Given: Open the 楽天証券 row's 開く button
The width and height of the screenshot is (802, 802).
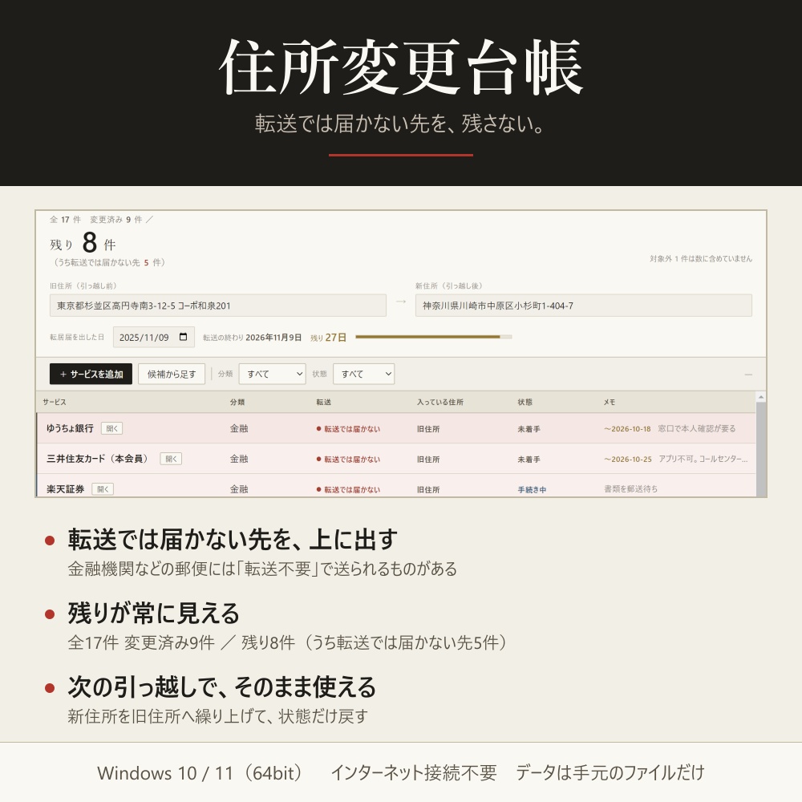Looking at the screenshot, I should [103, 489].
